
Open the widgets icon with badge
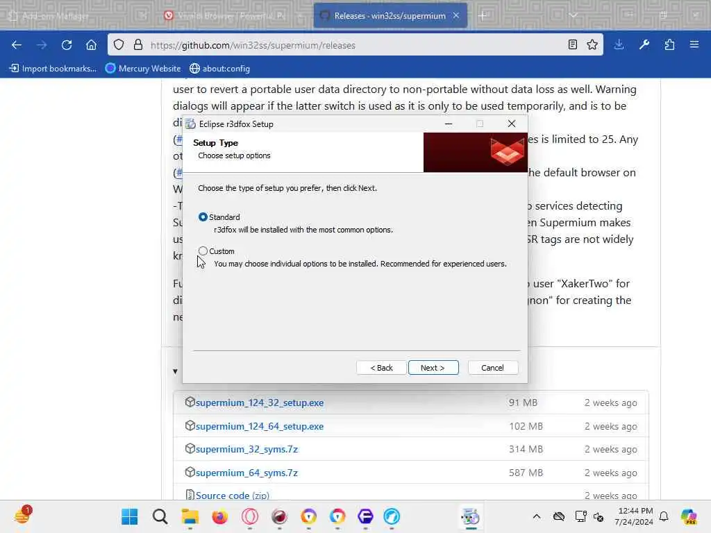(22, 516)
